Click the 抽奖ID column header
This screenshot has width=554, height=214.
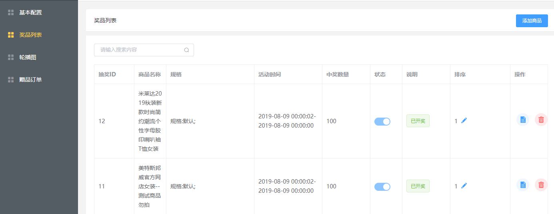pyautogui.click(x=107, y=74)
